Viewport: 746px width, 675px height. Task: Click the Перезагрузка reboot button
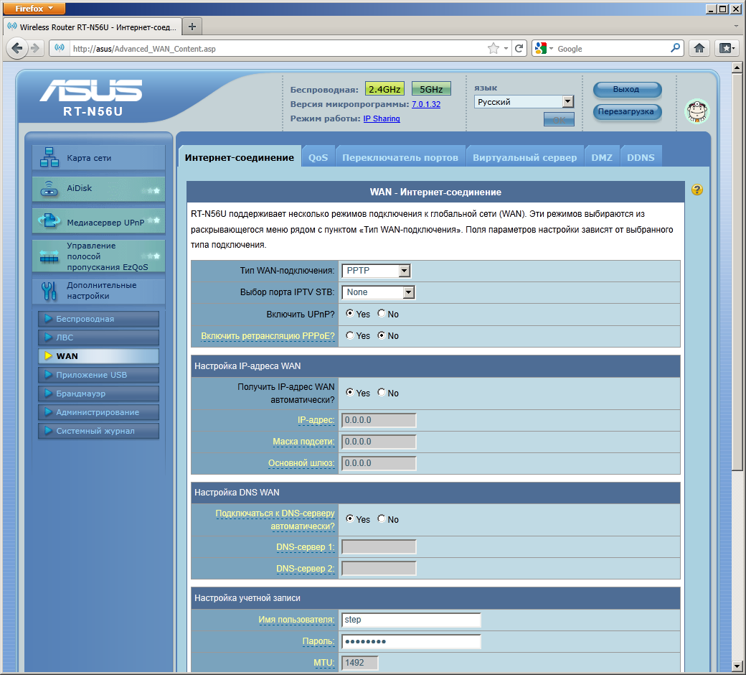(x=627, y=111)
